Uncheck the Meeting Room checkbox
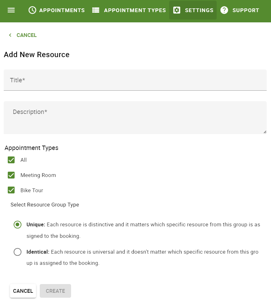The height and width of the screenshot is (303, 271). [x=11, y=175]
